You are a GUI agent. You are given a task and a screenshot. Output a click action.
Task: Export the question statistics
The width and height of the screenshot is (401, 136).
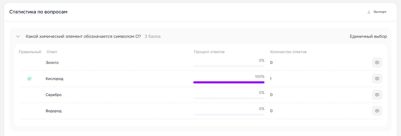(377, 12)
